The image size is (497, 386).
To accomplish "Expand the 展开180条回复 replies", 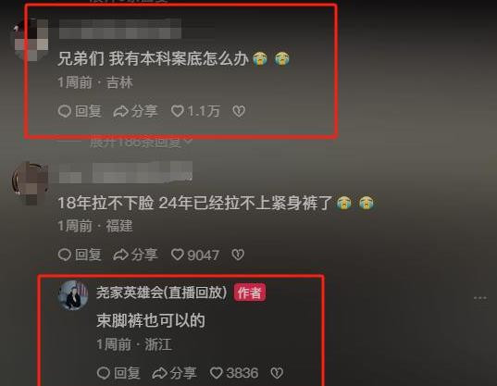I will coord(141,143).
